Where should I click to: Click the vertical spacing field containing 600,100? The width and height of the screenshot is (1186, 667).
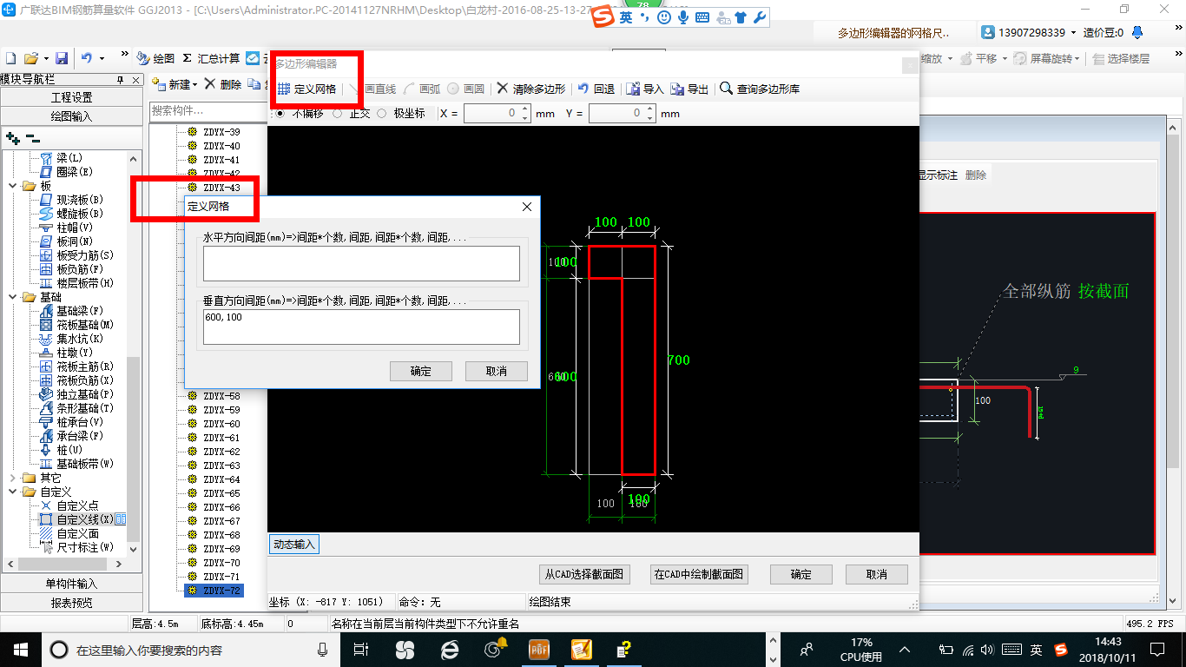(x=361, y=327)
